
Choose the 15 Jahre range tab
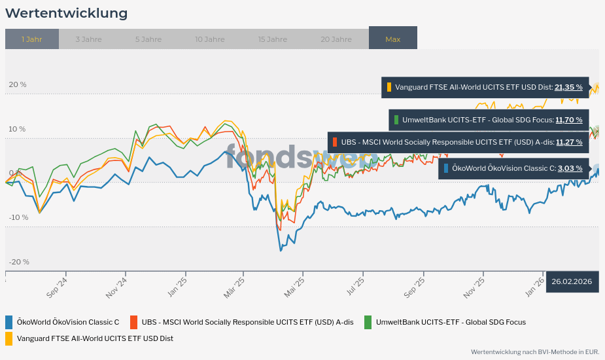tap(272, 39)
